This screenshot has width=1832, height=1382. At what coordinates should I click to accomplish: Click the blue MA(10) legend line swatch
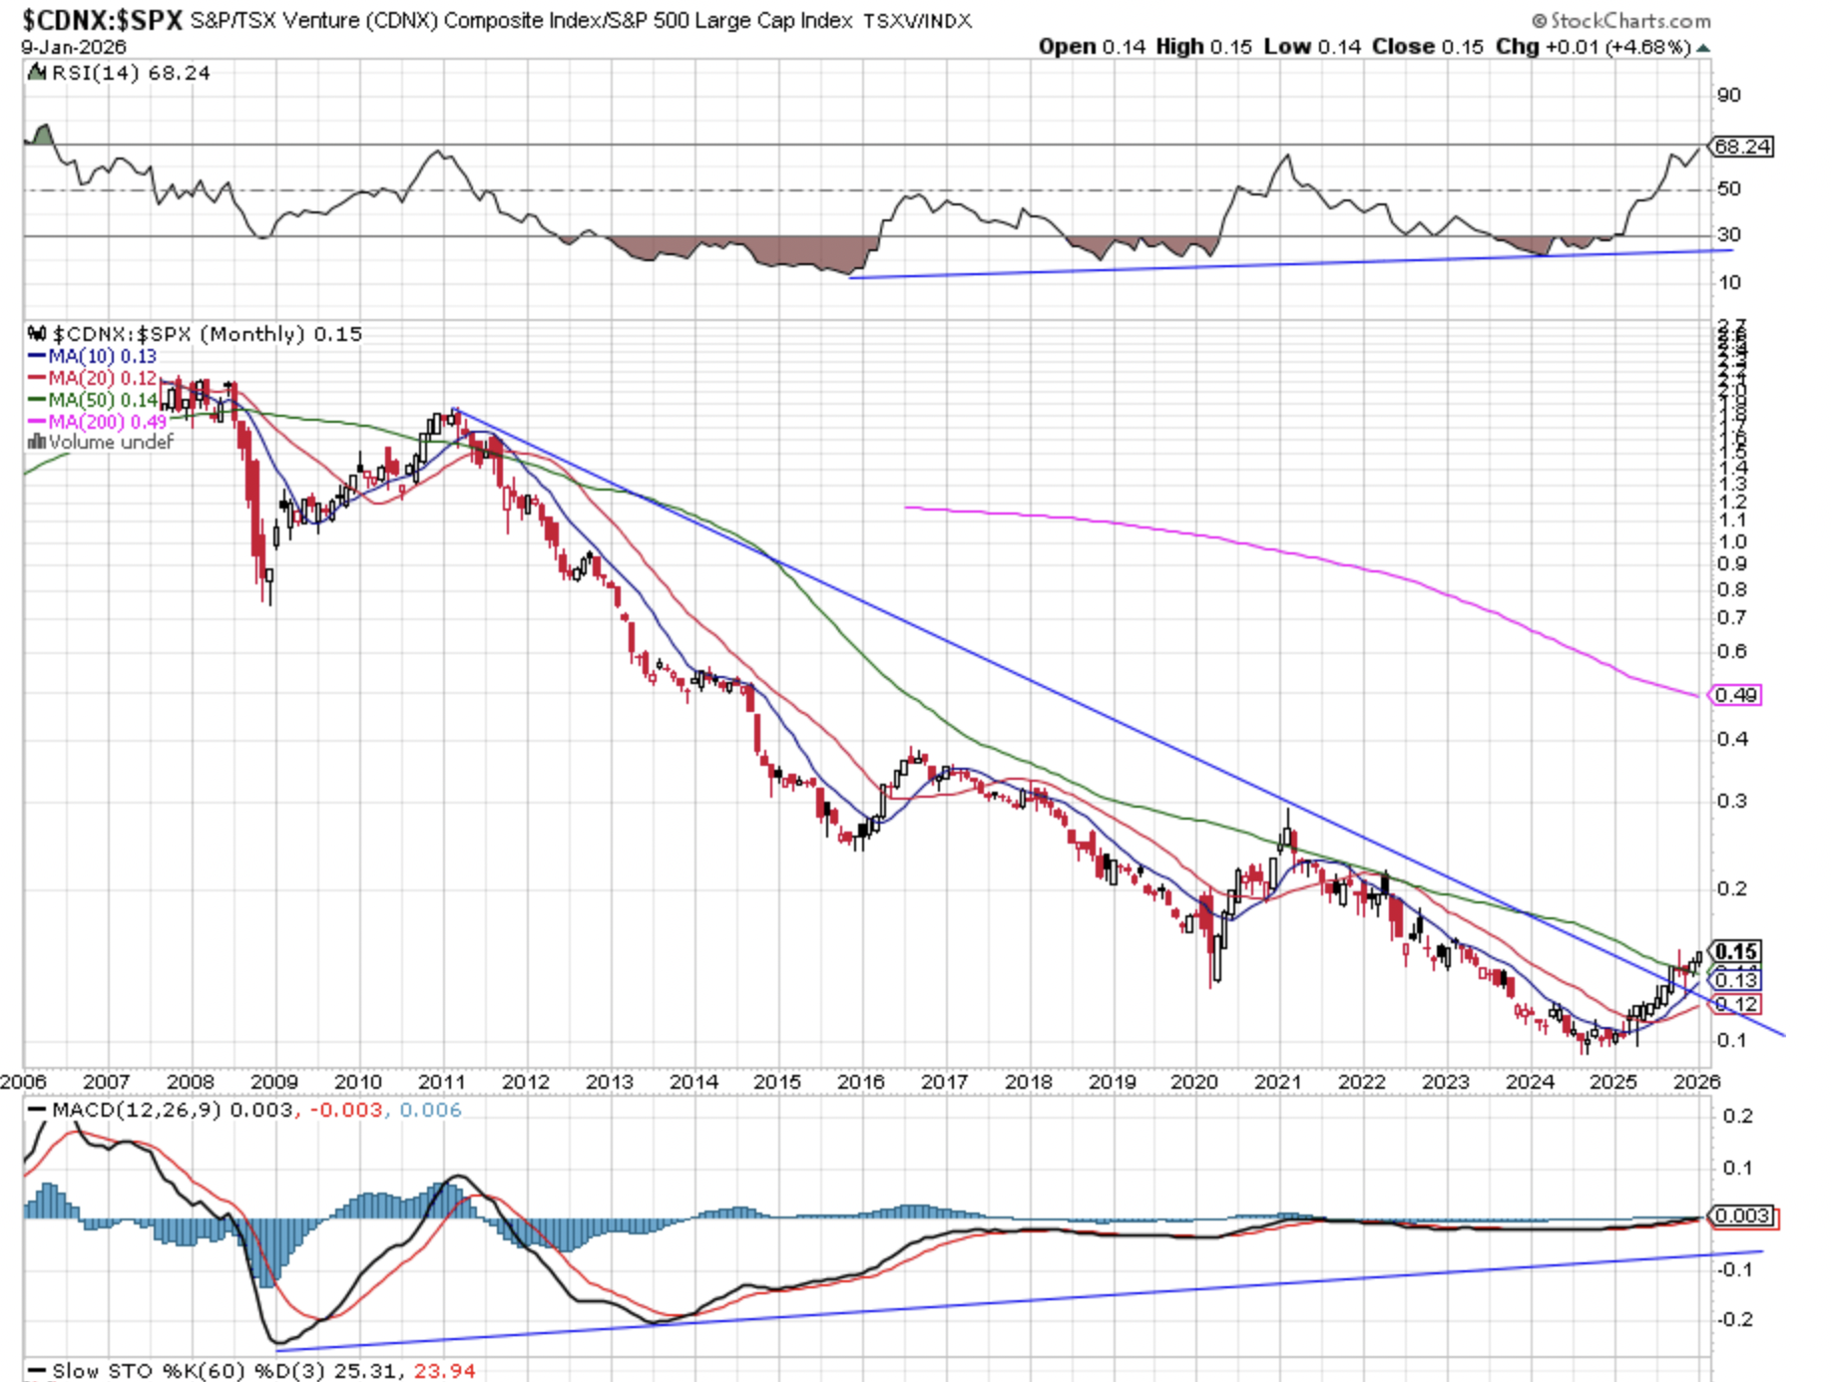point(37,356)
